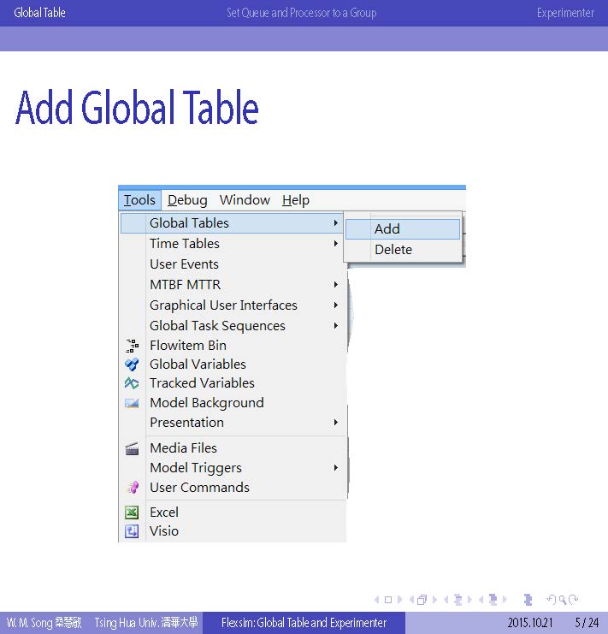Click the User Commands icon
The height and width of the screenshot is (634, 608).
132,488
